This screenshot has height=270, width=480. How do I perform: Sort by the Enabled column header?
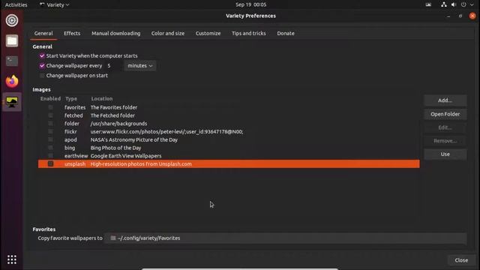click(x=50, y=98)
